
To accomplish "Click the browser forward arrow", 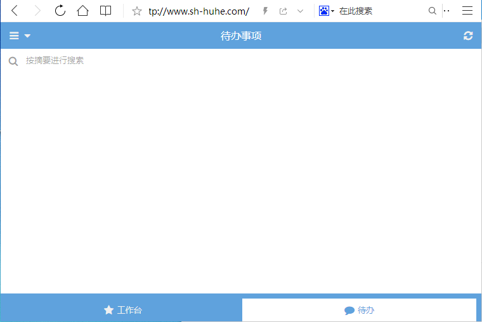I will 37,11.
